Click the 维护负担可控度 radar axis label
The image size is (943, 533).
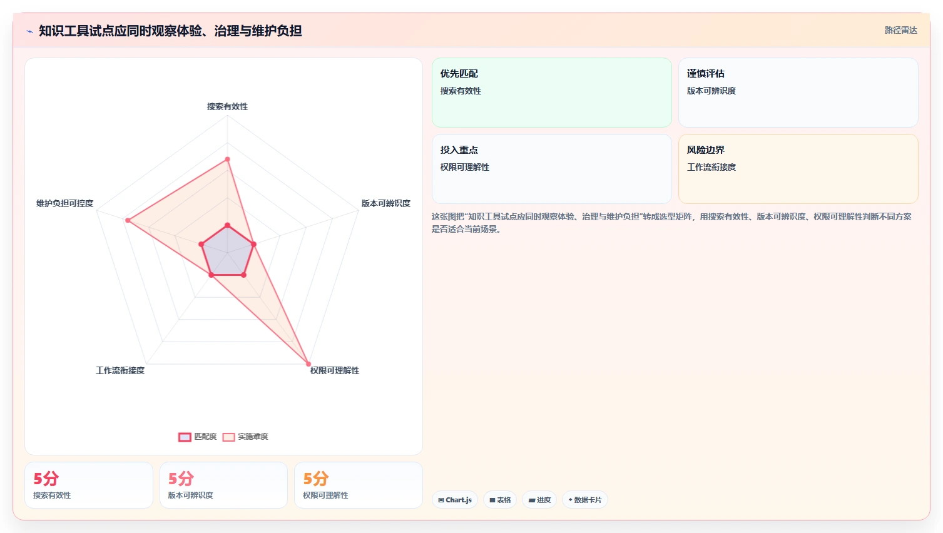pos(64,203)
